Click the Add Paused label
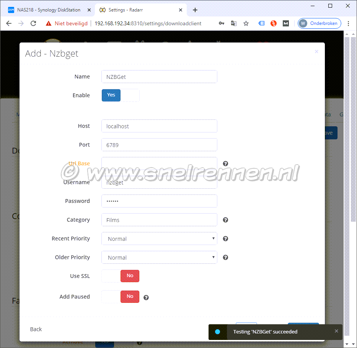The height and width of the screenshot is (348, 357). point(75,297)
